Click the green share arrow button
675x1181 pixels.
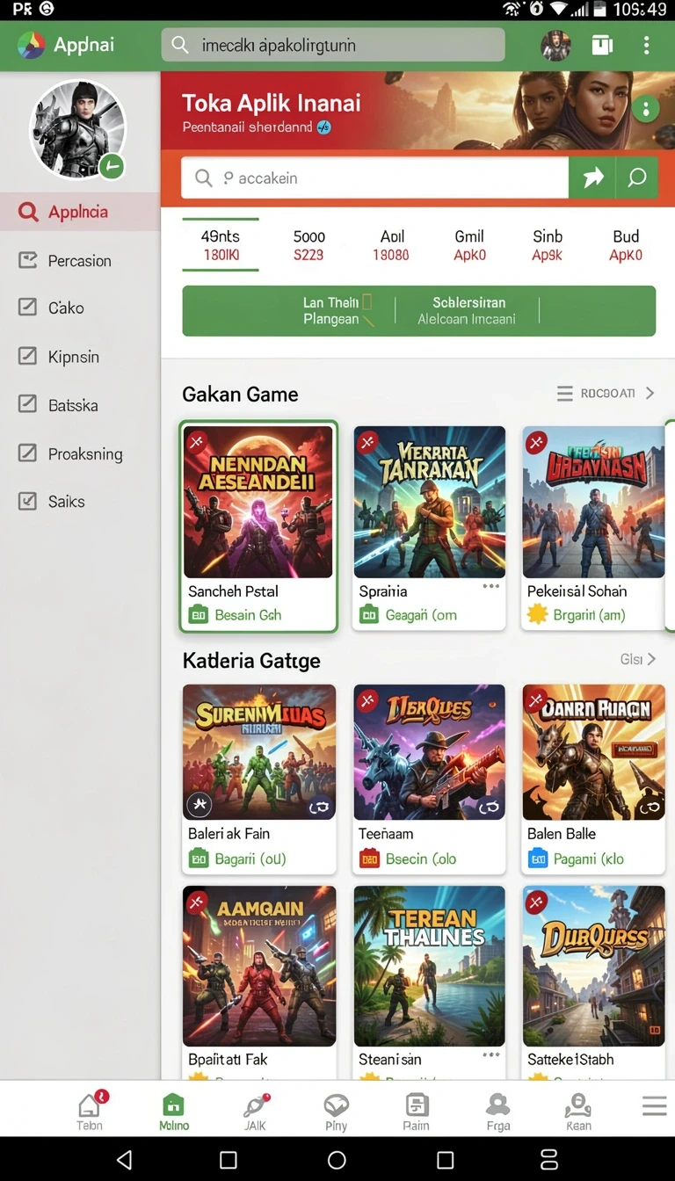(593, 178)
